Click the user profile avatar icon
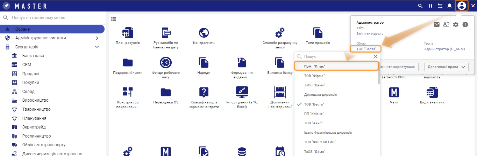 462,6
